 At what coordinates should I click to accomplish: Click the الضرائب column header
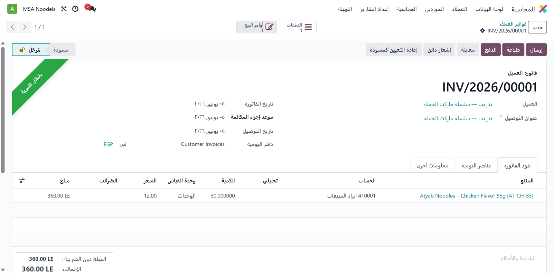pyautogui.click(x=108, y=181)
